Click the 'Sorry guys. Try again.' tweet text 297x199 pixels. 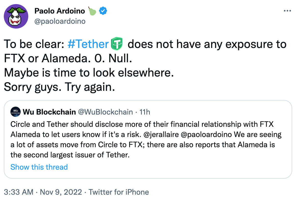59,87
